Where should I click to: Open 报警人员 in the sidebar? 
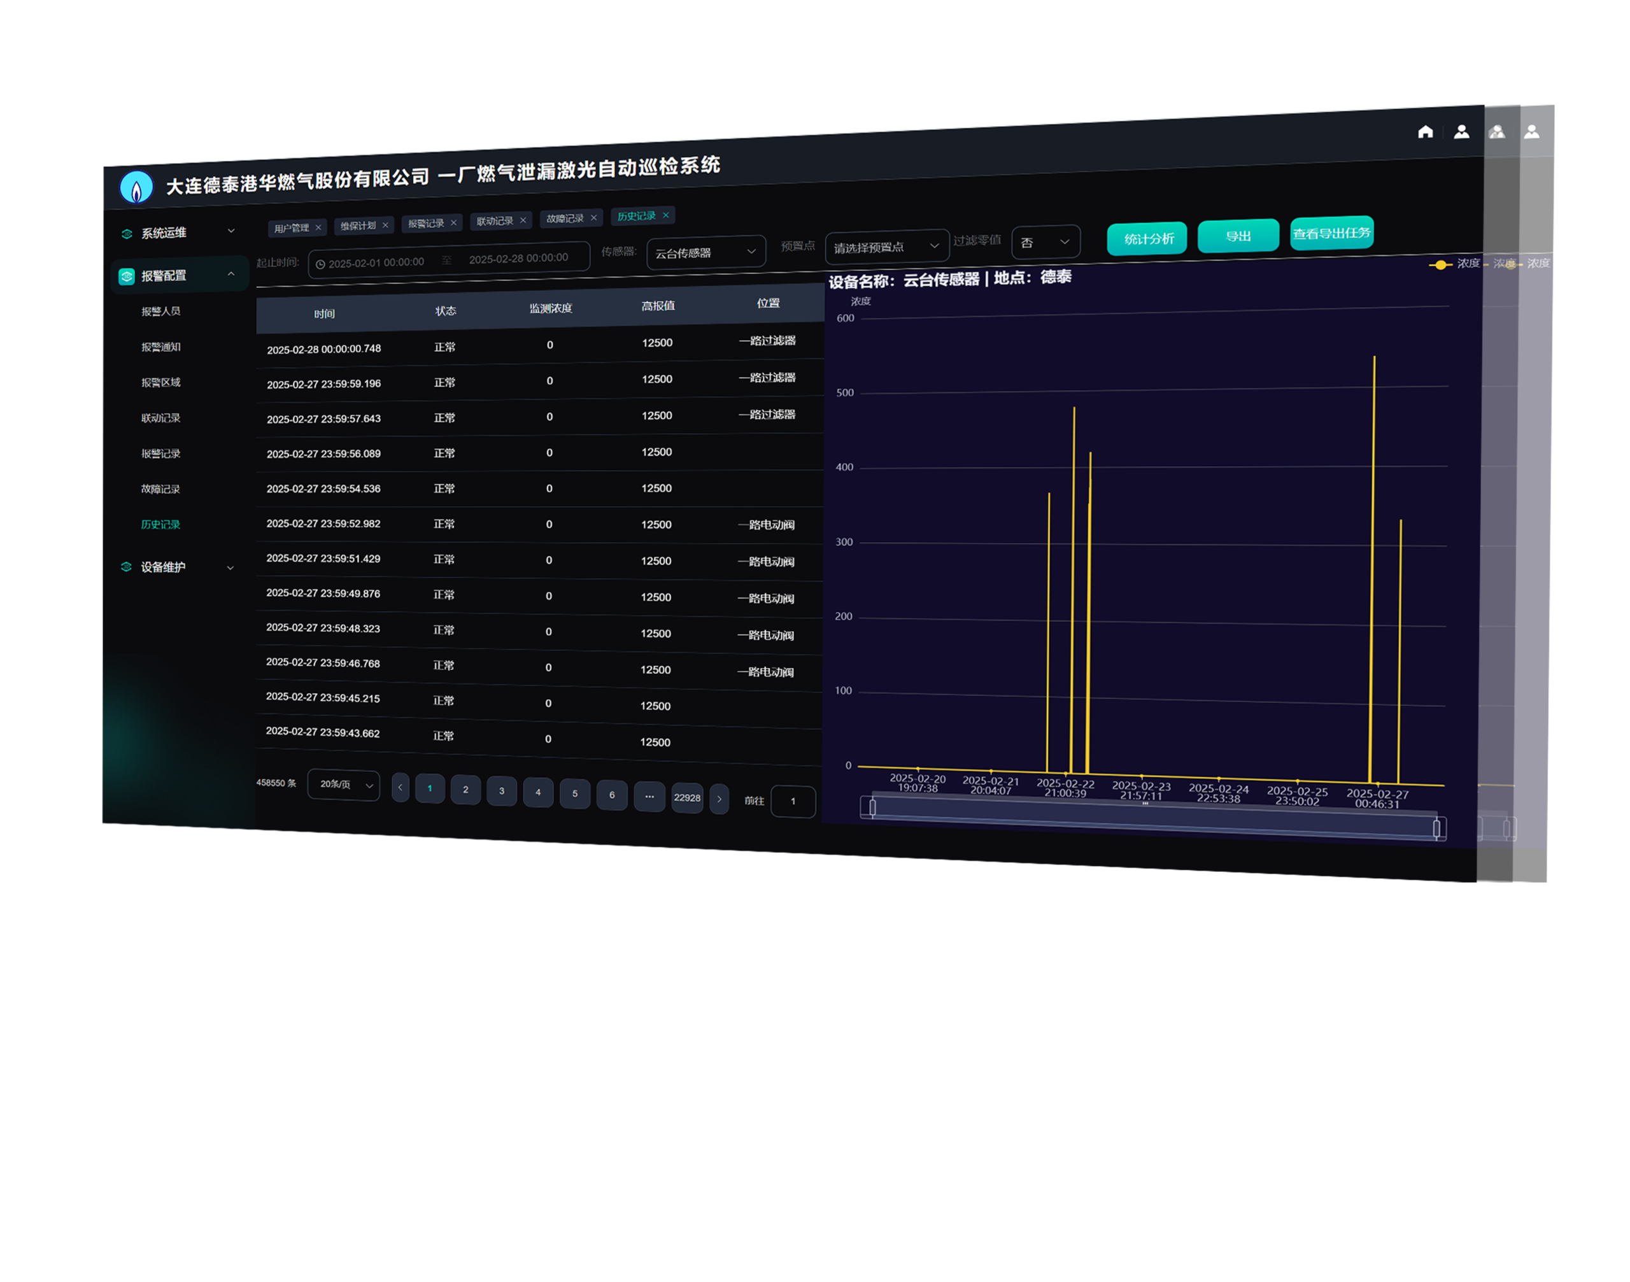pyautogui.click(x=160, y=311)
